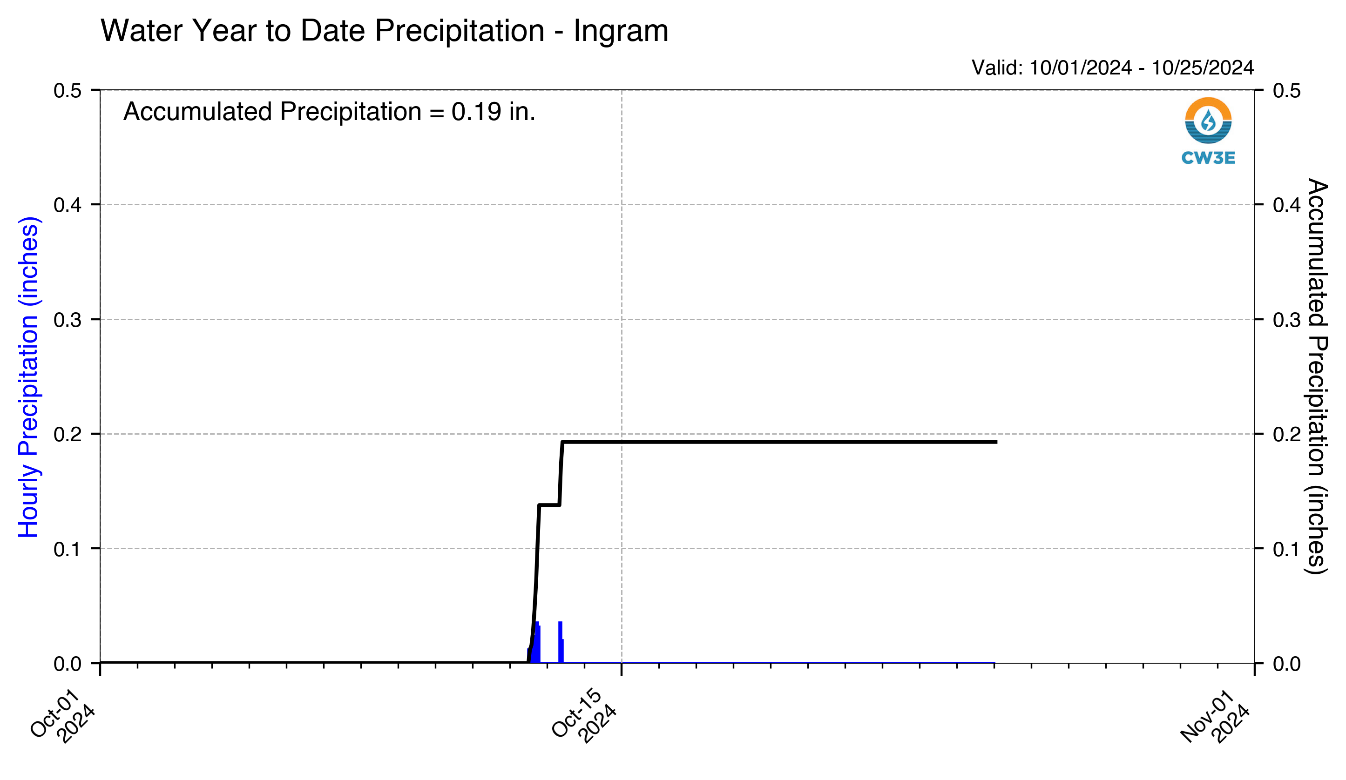
Task: Click the Oct-15 2024 x-axis label
Action: [x=584, y=716]
